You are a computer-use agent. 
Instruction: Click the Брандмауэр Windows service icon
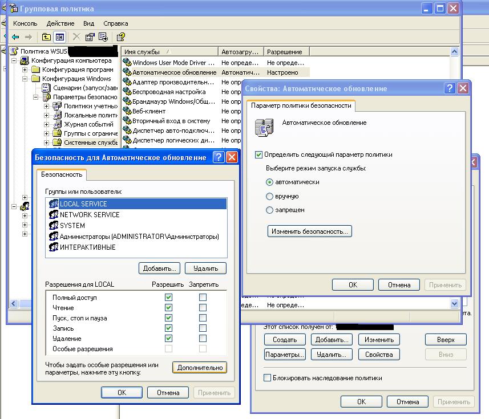[x=127, y=101]
